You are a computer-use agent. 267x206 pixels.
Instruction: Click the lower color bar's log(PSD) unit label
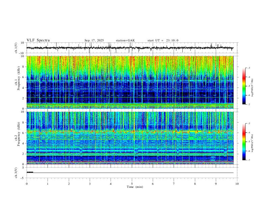pyautogui.click(x=253, y=143)
